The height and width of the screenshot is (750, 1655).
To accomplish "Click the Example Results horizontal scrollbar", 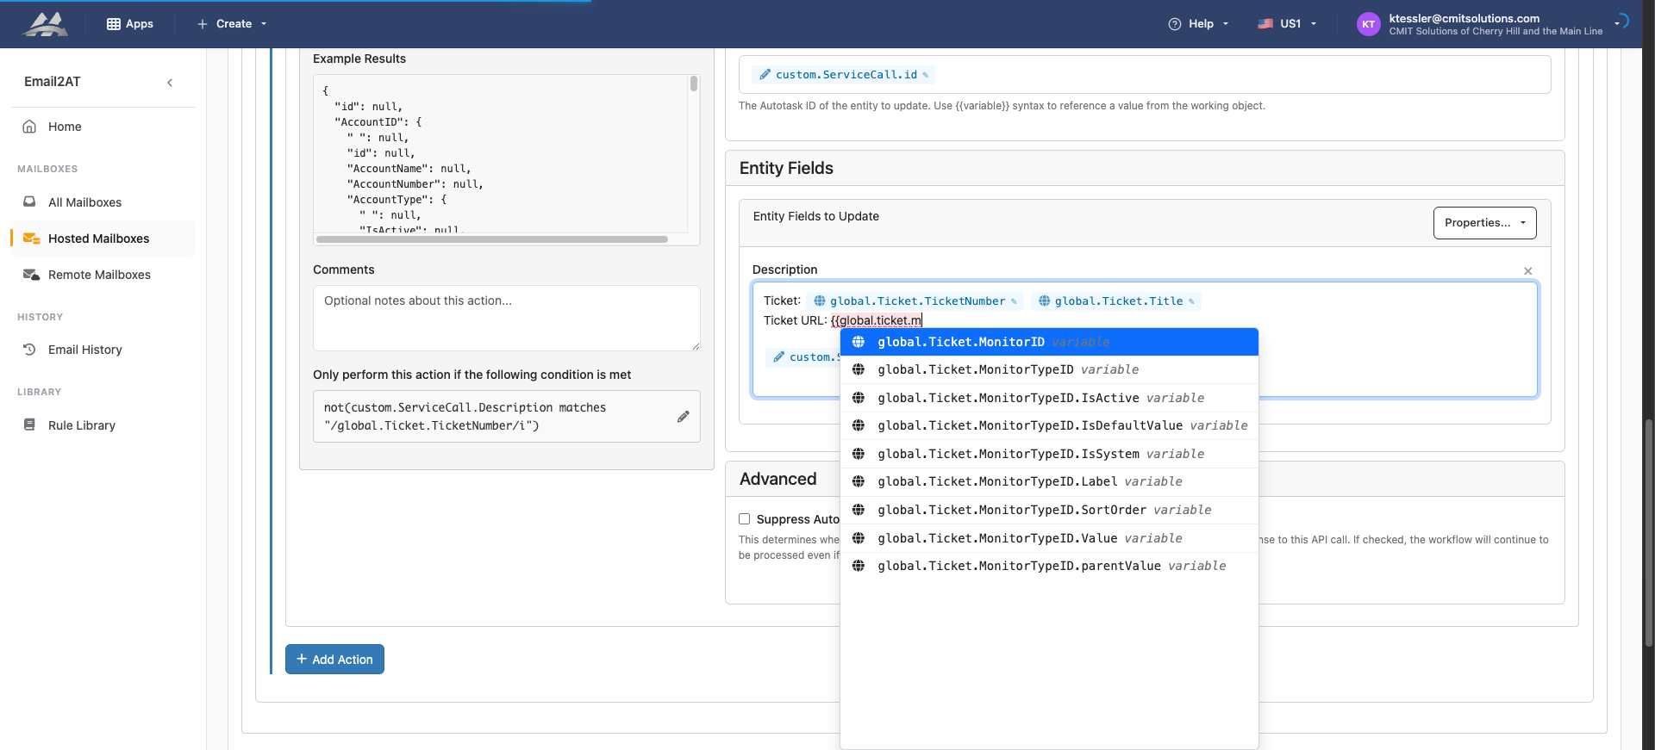I will 491,239.
